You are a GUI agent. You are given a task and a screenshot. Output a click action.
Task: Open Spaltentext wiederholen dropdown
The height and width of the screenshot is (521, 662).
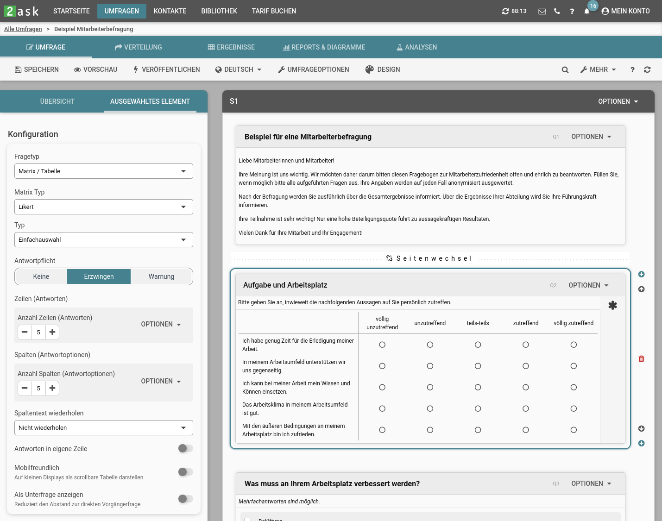tap(103, 428)
